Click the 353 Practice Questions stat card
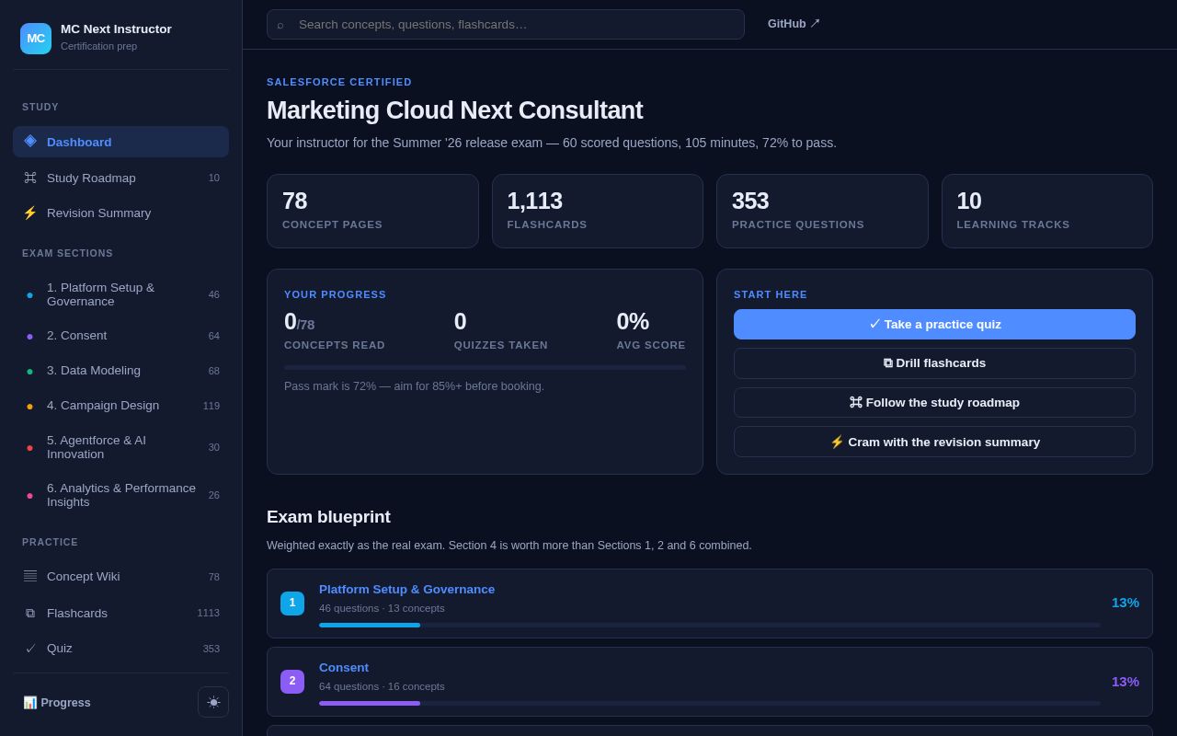Image resolution: width=1177 pixels, height=736 pixels. point(822,212)
